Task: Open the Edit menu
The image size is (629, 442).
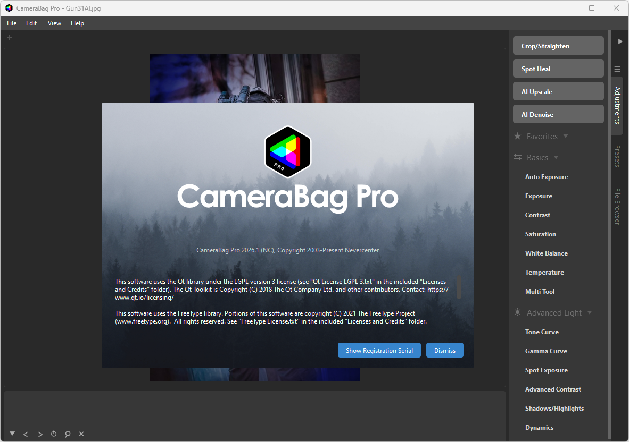Action: pos(31,23)
